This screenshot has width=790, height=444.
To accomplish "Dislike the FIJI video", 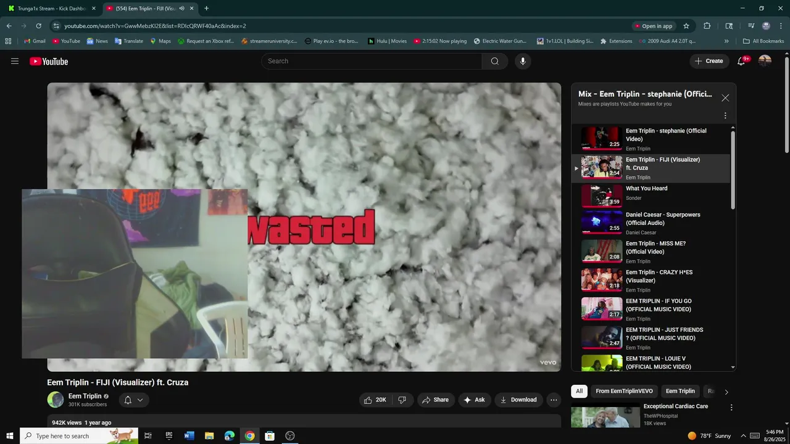I will click(x=402, y=400).
